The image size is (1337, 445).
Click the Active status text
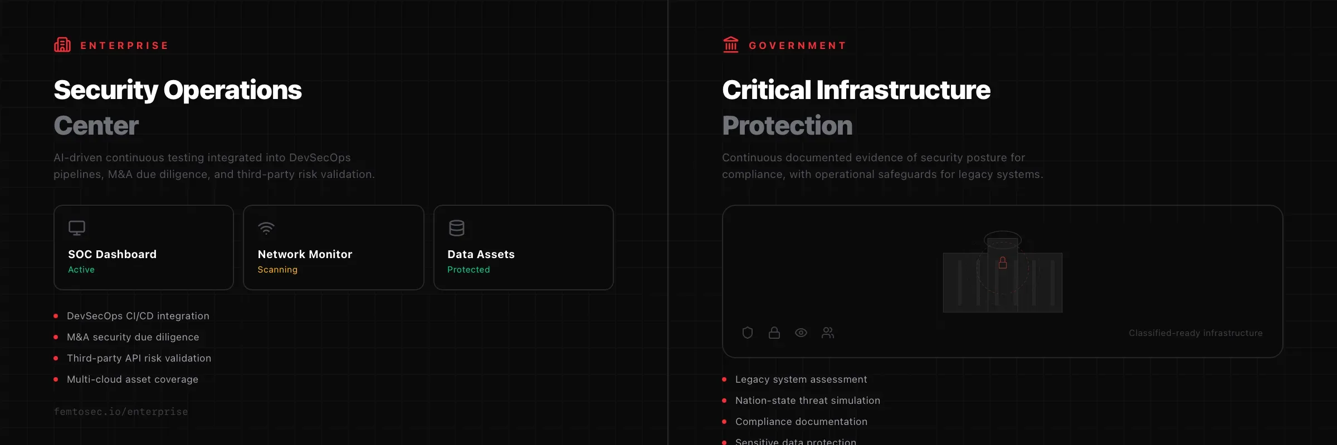click(81, 270)
